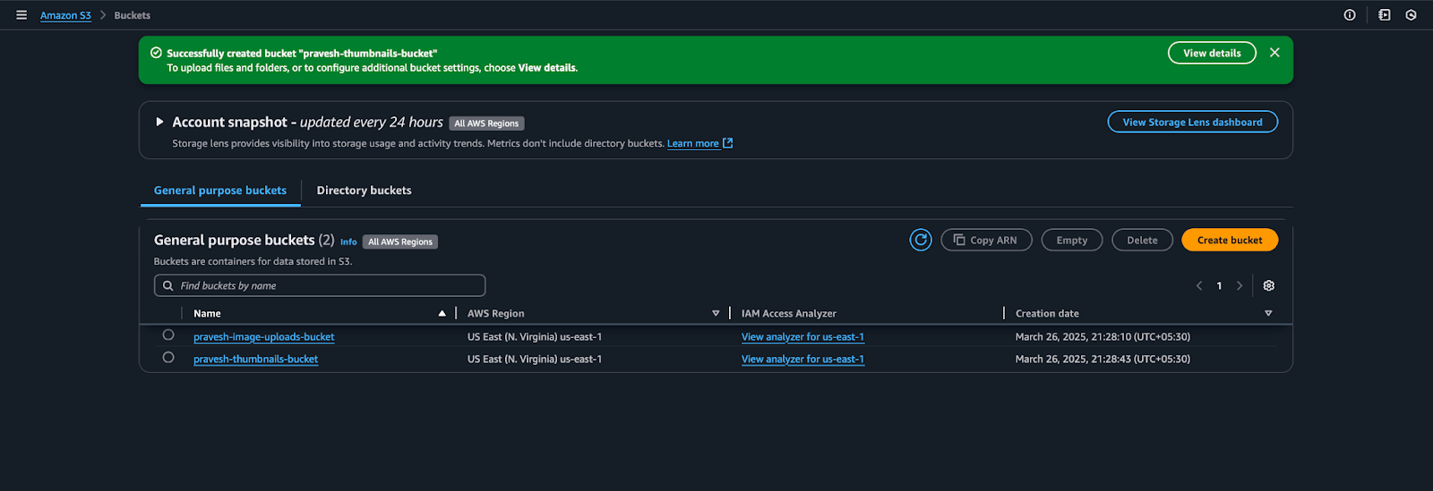
Task: Select the General purpose buckets tab
Action: pos(220,190)
